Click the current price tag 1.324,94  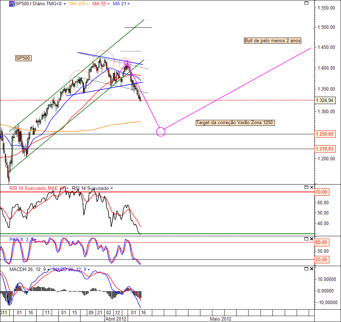325,100
